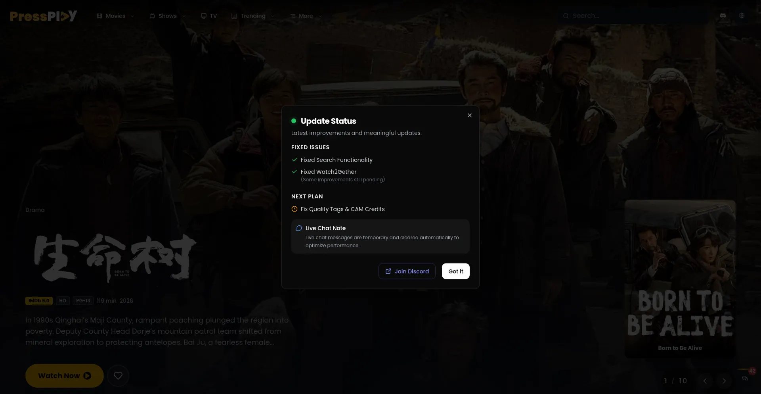Image resolution: width=761 pixels, height=394 pixels.
Task: Click the '119 min' runtime text
Action: tap(107, 301)
